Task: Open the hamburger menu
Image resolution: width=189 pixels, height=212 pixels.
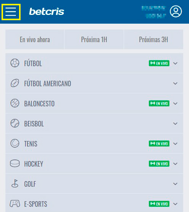Action: 11,12
